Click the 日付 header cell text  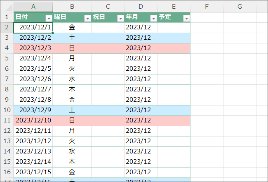(x=21, y=17)
